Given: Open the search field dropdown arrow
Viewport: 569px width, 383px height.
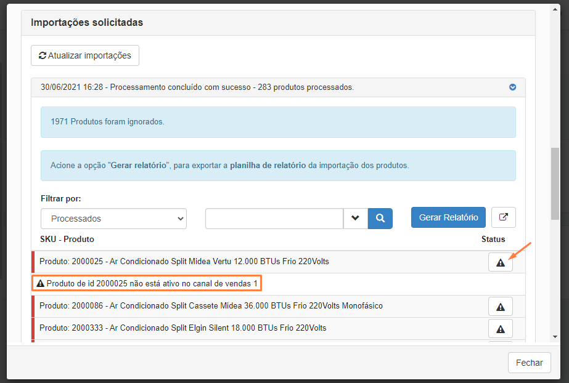Looking at the screenshot, I should point(356,218).
